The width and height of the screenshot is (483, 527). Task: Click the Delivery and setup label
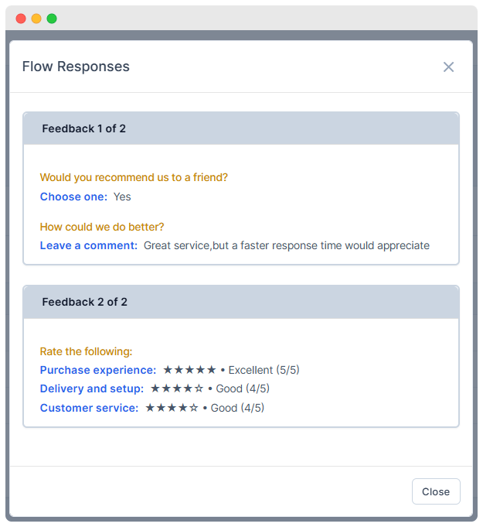92,388
